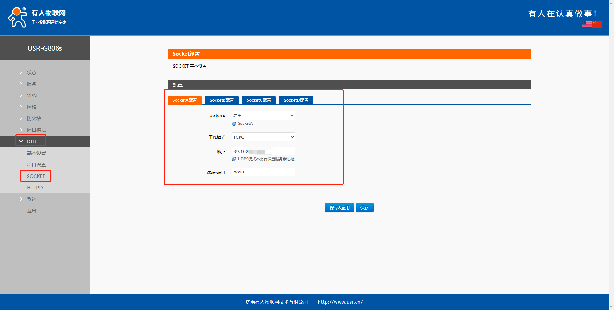
Task: Expand the 状态 menu chevron
Action: point(21,72)
